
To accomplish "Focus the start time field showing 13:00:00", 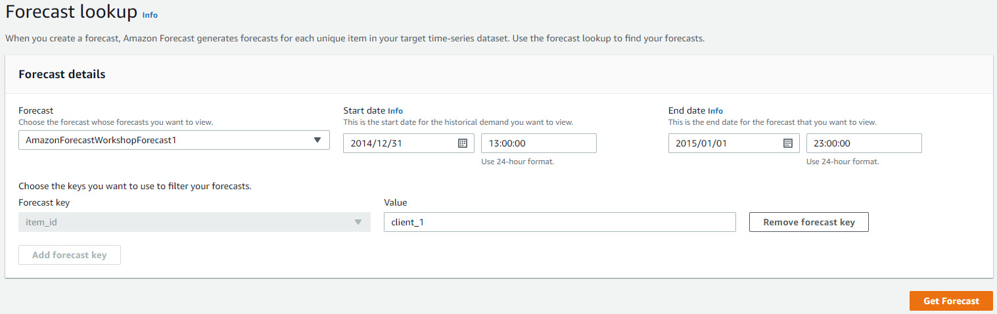I will click(x=539, y=143).
